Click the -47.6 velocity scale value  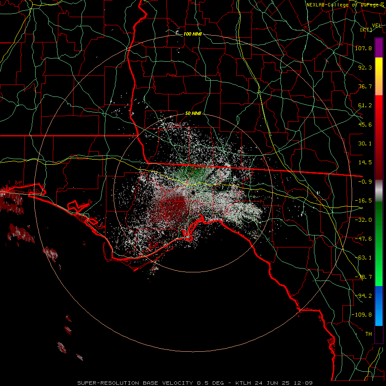[x=363, y=238]
